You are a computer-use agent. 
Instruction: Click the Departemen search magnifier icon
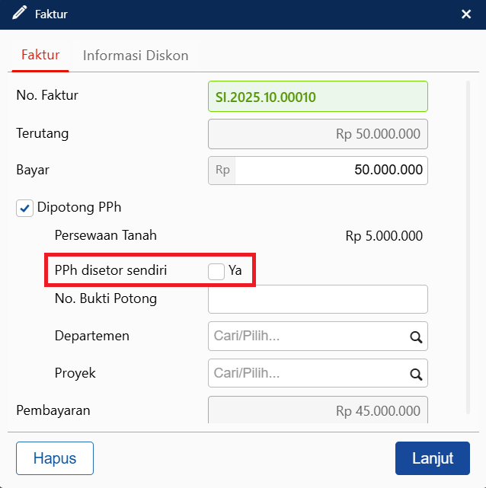(x=416, y=336)
